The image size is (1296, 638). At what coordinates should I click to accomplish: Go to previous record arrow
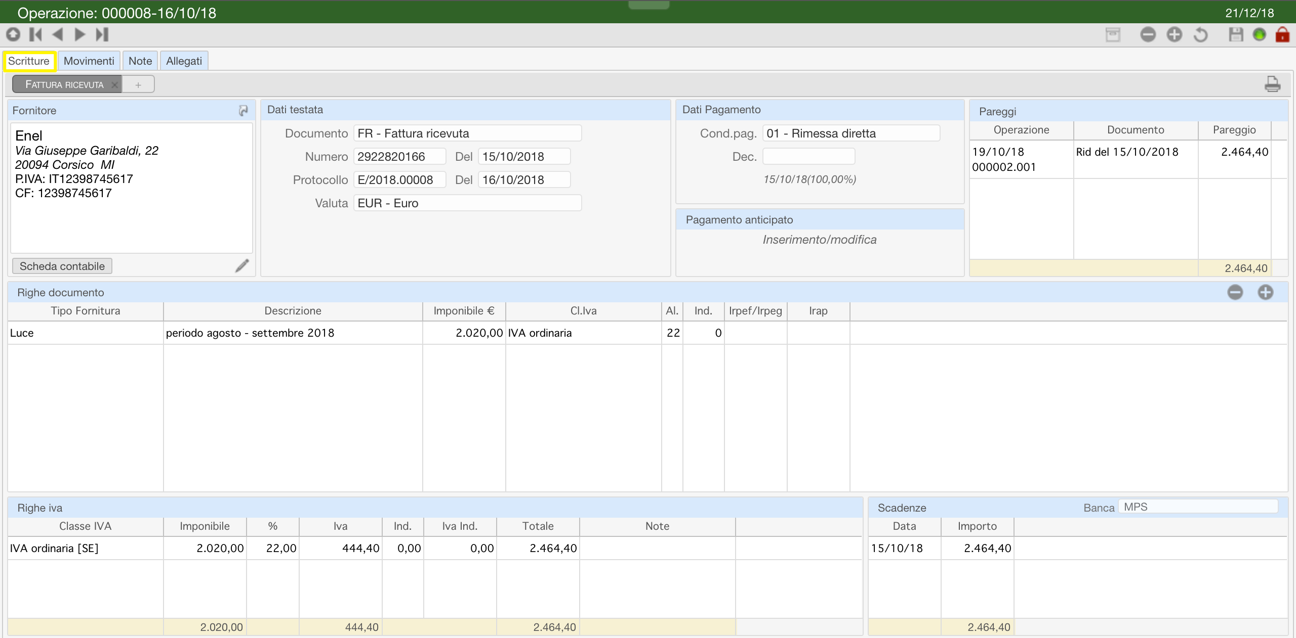(57, 34)
